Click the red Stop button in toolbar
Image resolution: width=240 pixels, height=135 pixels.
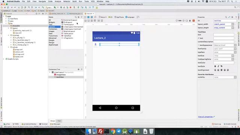70,7
